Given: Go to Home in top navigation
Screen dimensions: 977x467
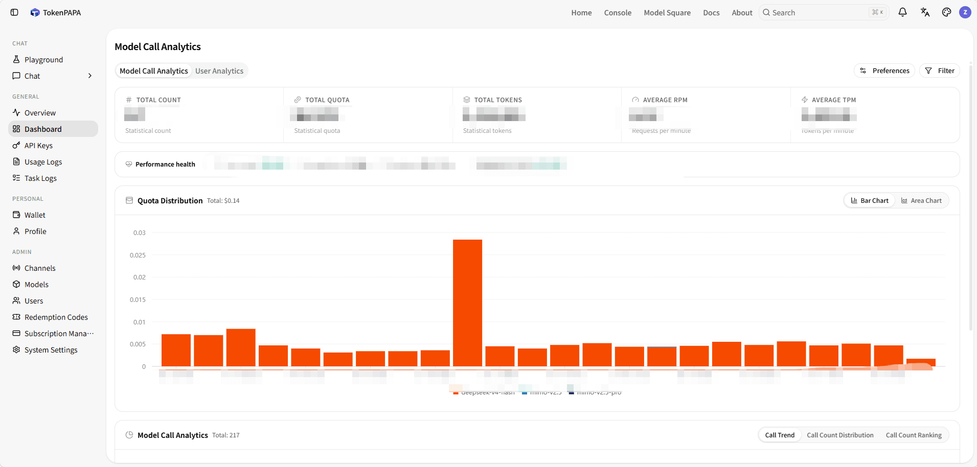Looking at the screenshot, I should [581, 12].
